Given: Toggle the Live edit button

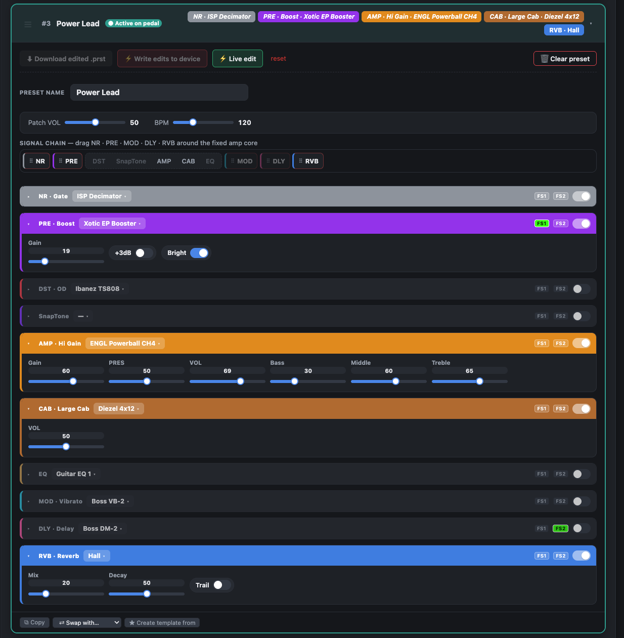Looking at the screenshot, I should click(x=238, y=59).
